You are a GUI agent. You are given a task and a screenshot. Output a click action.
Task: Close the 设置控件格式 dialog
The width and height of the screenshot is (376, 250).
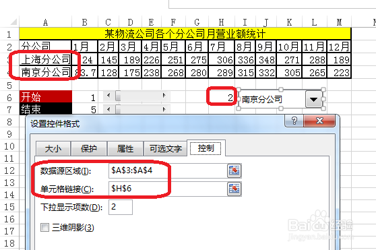319,121
